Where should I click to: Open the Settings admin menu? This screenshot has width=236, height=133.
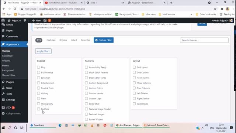[10, 100]
